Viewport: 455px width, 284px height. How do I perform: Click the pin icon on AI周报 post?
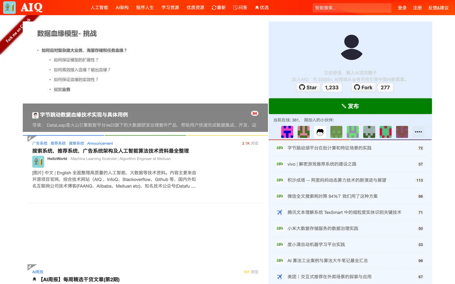(31, 267)
